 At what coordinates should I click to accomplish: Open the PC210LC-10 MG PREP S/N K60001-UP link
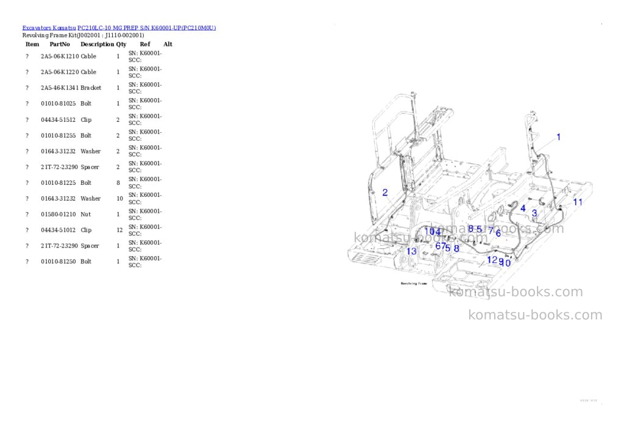tap(146, 28)
